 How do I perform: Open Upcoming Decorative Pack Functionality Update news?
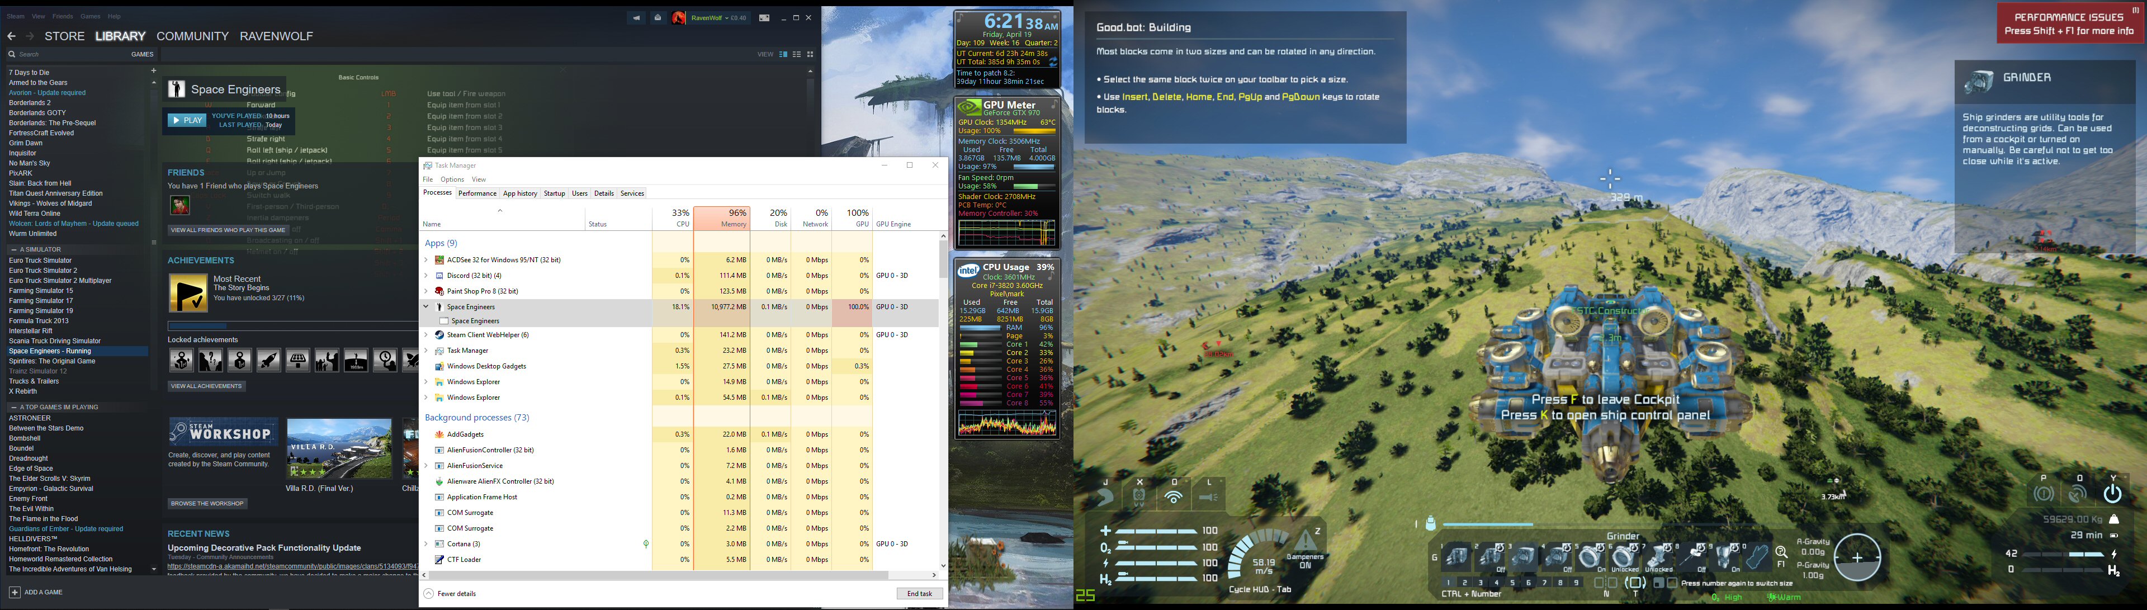(264, 548)
